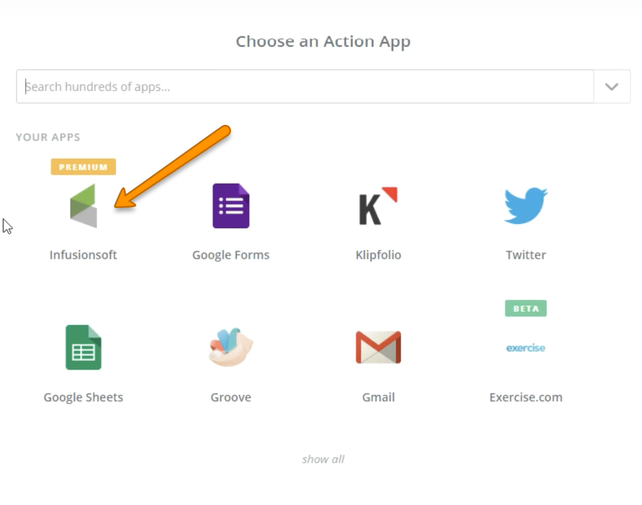Image resolution: width=642 pixels, height=505 pixels.
Task: Click the Groove name label
Action: tap(231, 397)
